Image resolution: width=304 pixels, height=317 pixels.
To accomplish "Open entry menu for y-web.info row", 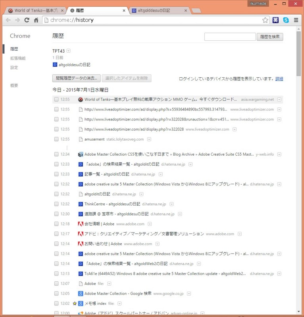I will [279, 155].
